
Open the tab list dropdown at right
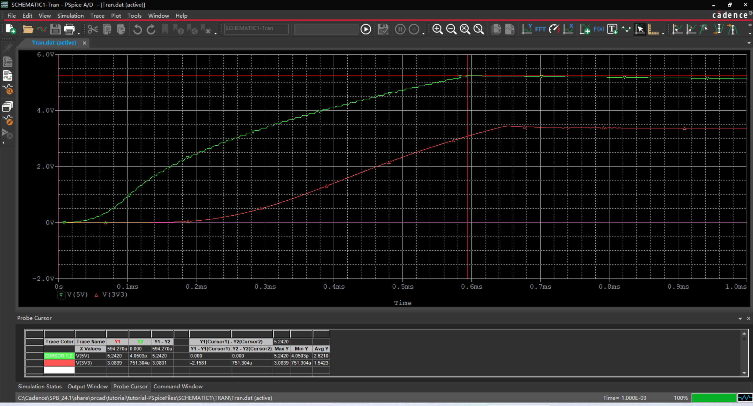tap(749, 43)
